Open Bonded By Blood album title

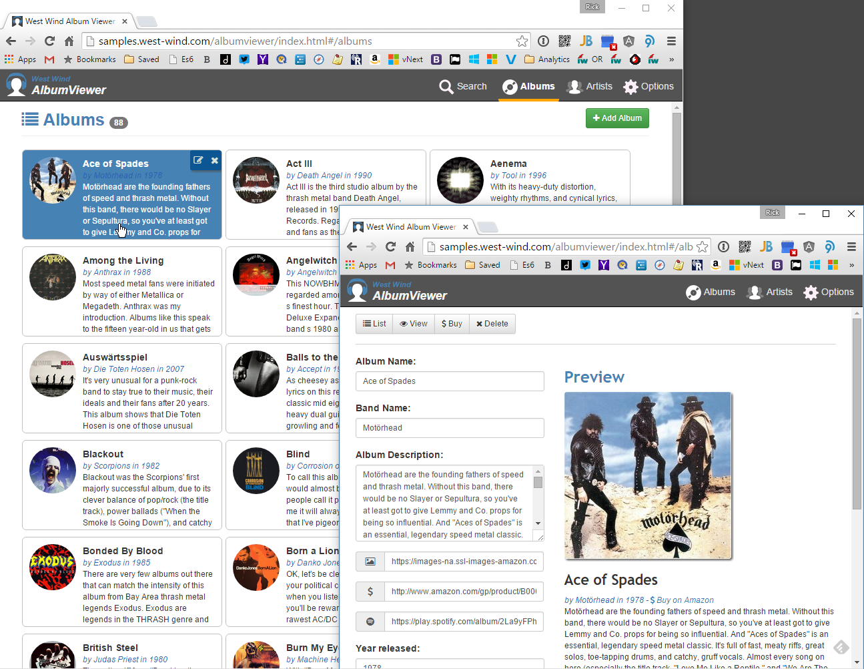(123, 551)
